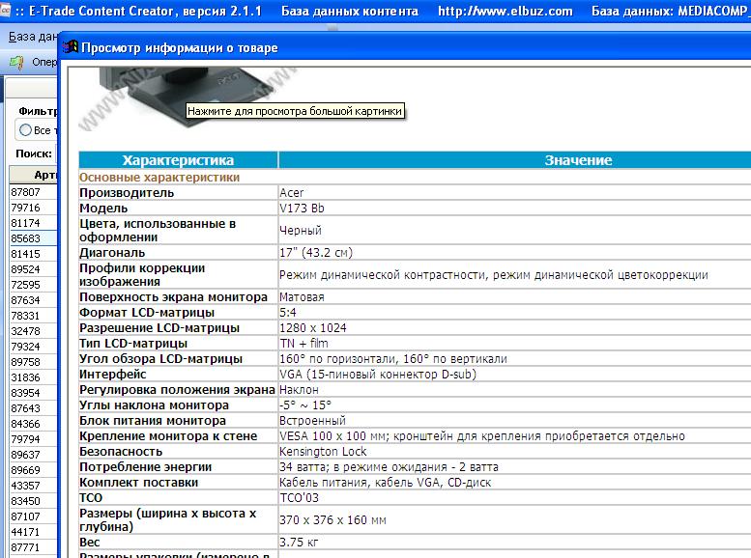Click the 'Крепление монитора к стене' label

coord(168,436)
